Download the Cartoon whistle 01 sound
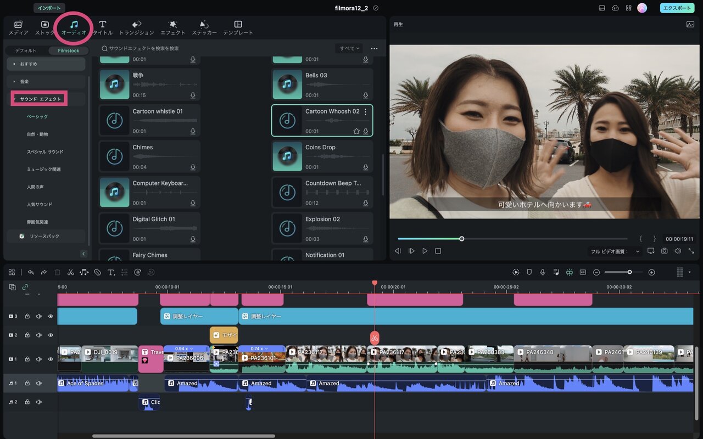 (x=193, y=131)
